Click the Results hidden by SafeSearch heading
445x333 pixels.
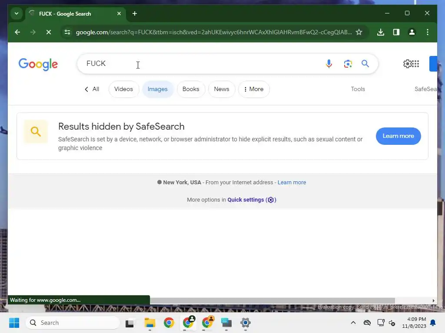pos(121,127)
